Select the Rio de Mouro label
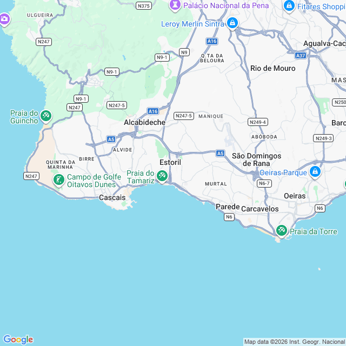 point(272,69)
